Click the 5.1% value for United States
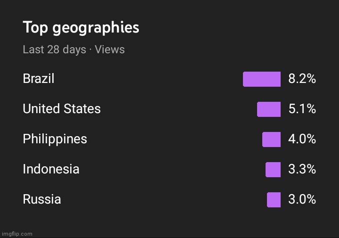Viewport: 339px width, 238px height. point(302,108)
